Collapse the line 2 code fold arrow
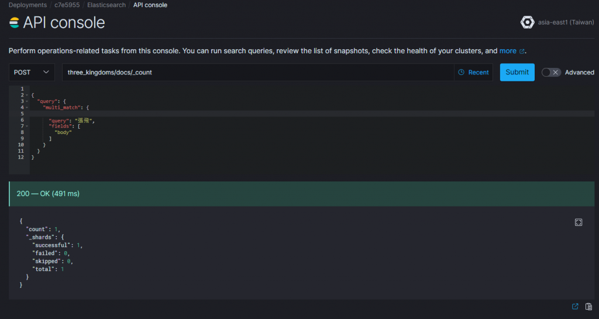 [x=27, y=95]
